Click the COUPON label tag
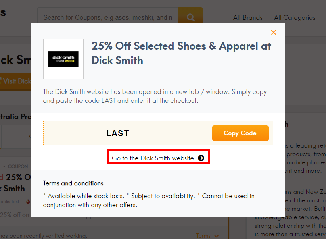Image resolution: width=326 pixels, height=239 pixels. [18, 166]
